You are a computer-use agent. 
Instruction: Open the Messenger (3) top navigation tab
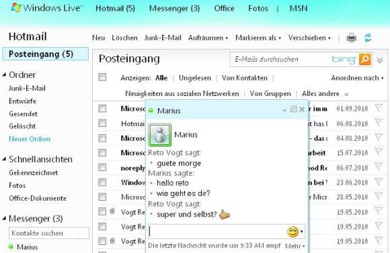[x=174, y=8]
